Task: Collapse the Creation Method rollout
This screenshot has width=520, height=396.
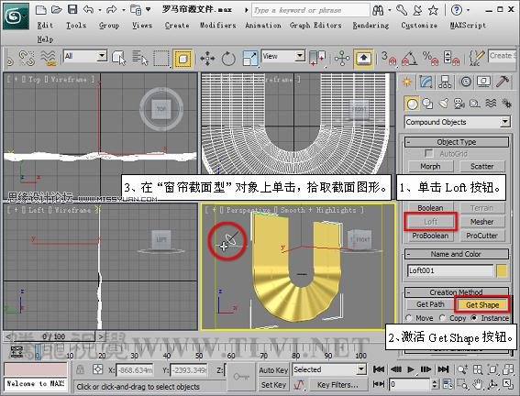Action: pyautogui.click(x=457, y=292)
